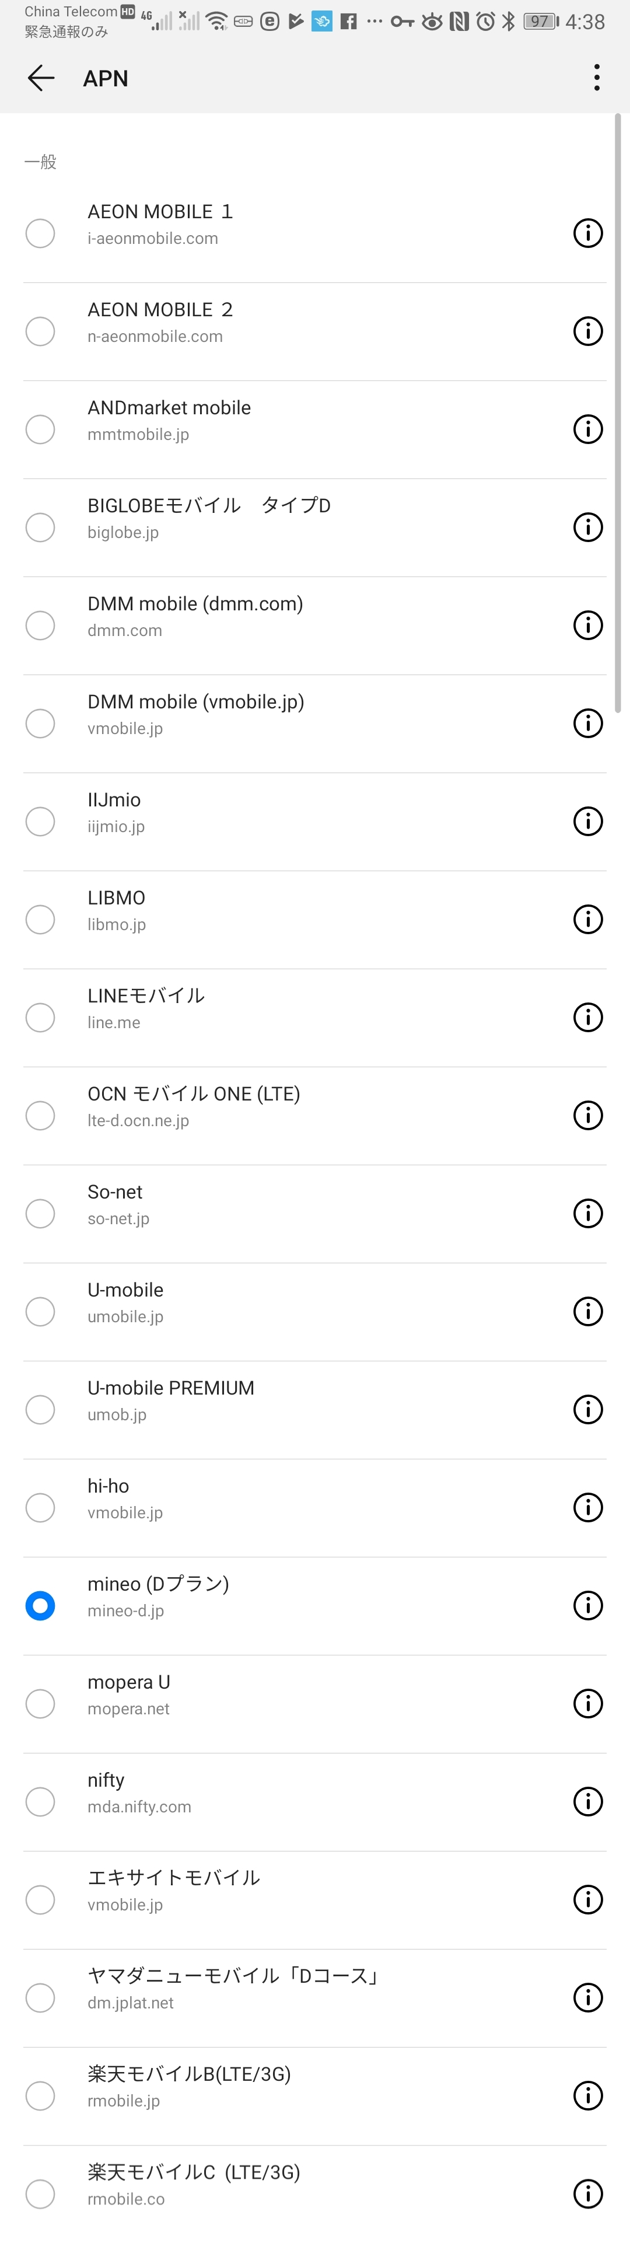Show details icon for So-net
Viewport: 630px width, 2243px height.
point(587,1214)
